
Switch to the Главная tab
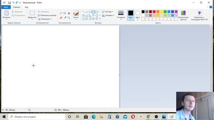coord(16,7)
